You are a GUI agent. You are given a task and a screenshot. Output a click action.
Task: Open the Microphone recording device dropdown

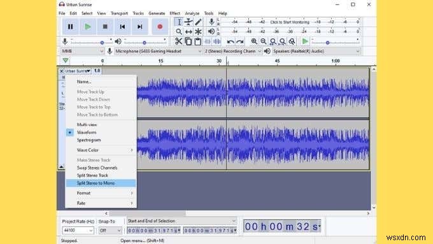(x=158, y=51)
